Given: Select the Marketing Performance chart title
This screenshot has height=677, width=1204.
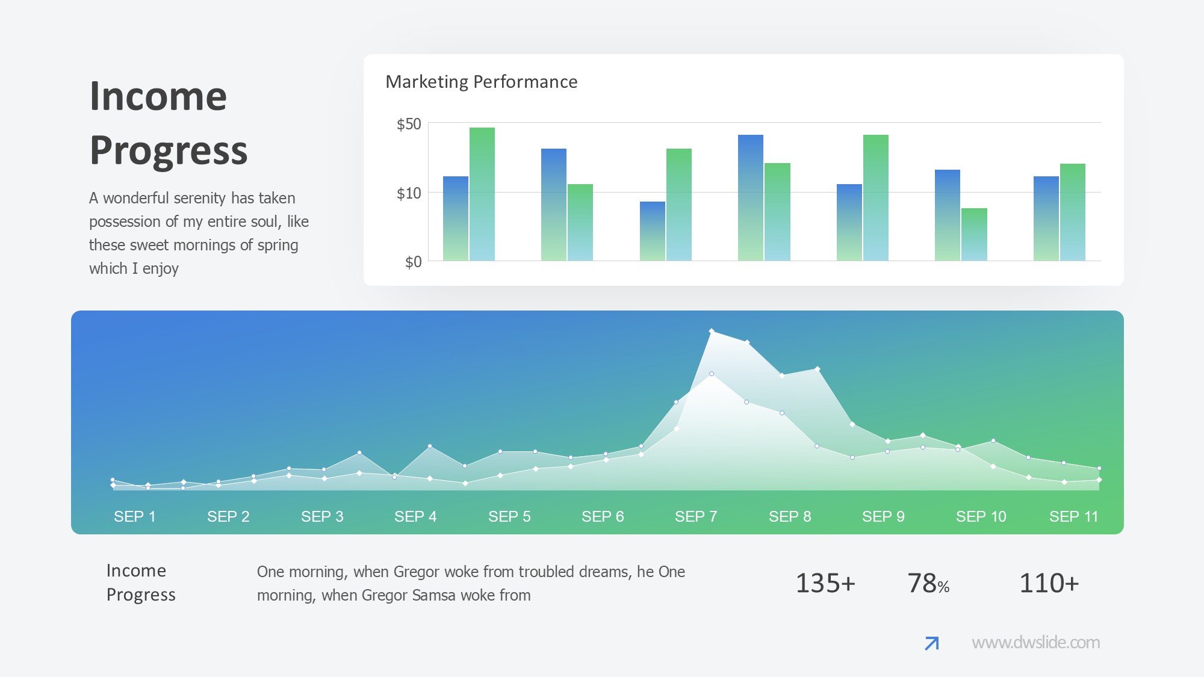Looking at the screenshot, I should 481,82.
